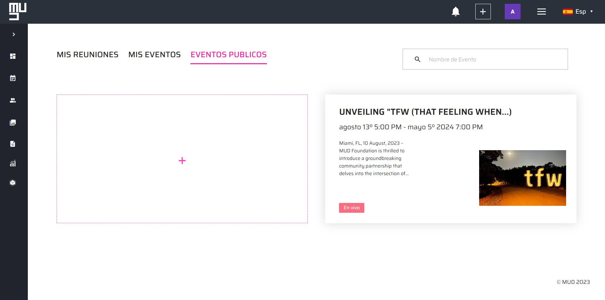Open the notifications bell
Viewport: 605px width, 300px height.
(x=455, y=12)
